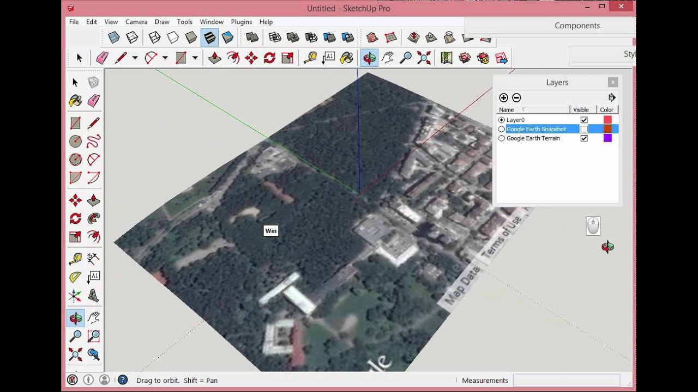
Task: Make Google Earth Terrain the active layer
Action: [502, 138]
